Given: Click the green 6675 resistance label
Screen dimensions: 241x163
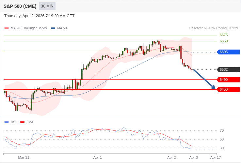Looking at the screenshot, I should pos(224,35).
